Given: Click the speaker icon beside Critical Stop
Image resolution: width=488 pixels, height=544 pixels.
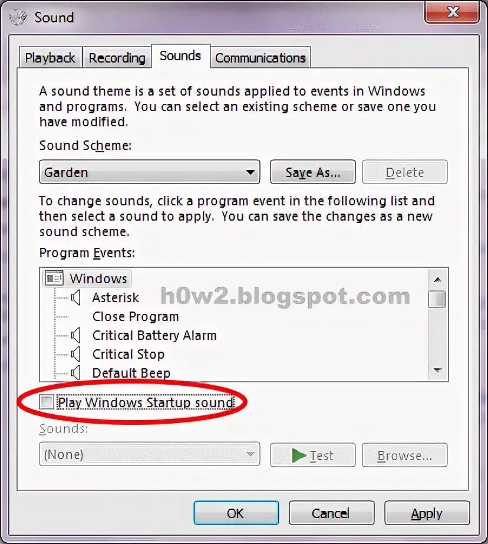Looking at the screenshot, I should pyautogui.click(x=75, y=354).
